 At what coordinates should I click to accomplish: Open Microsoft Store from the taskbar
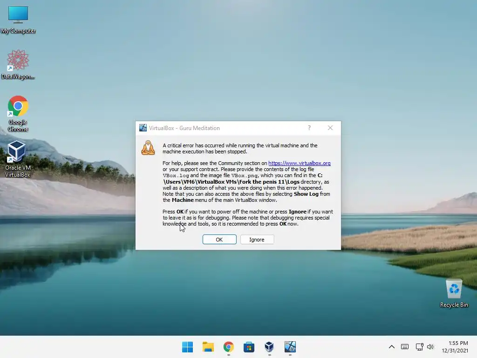[x=249, y=347]
